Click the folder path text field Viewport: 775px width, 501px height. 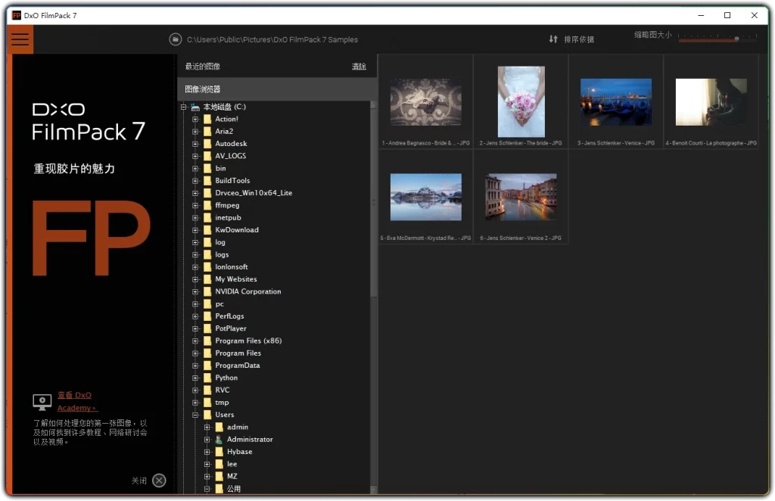tap(272, 39)
